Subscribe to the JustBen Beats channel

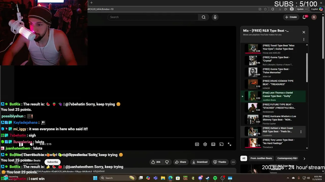53,162
